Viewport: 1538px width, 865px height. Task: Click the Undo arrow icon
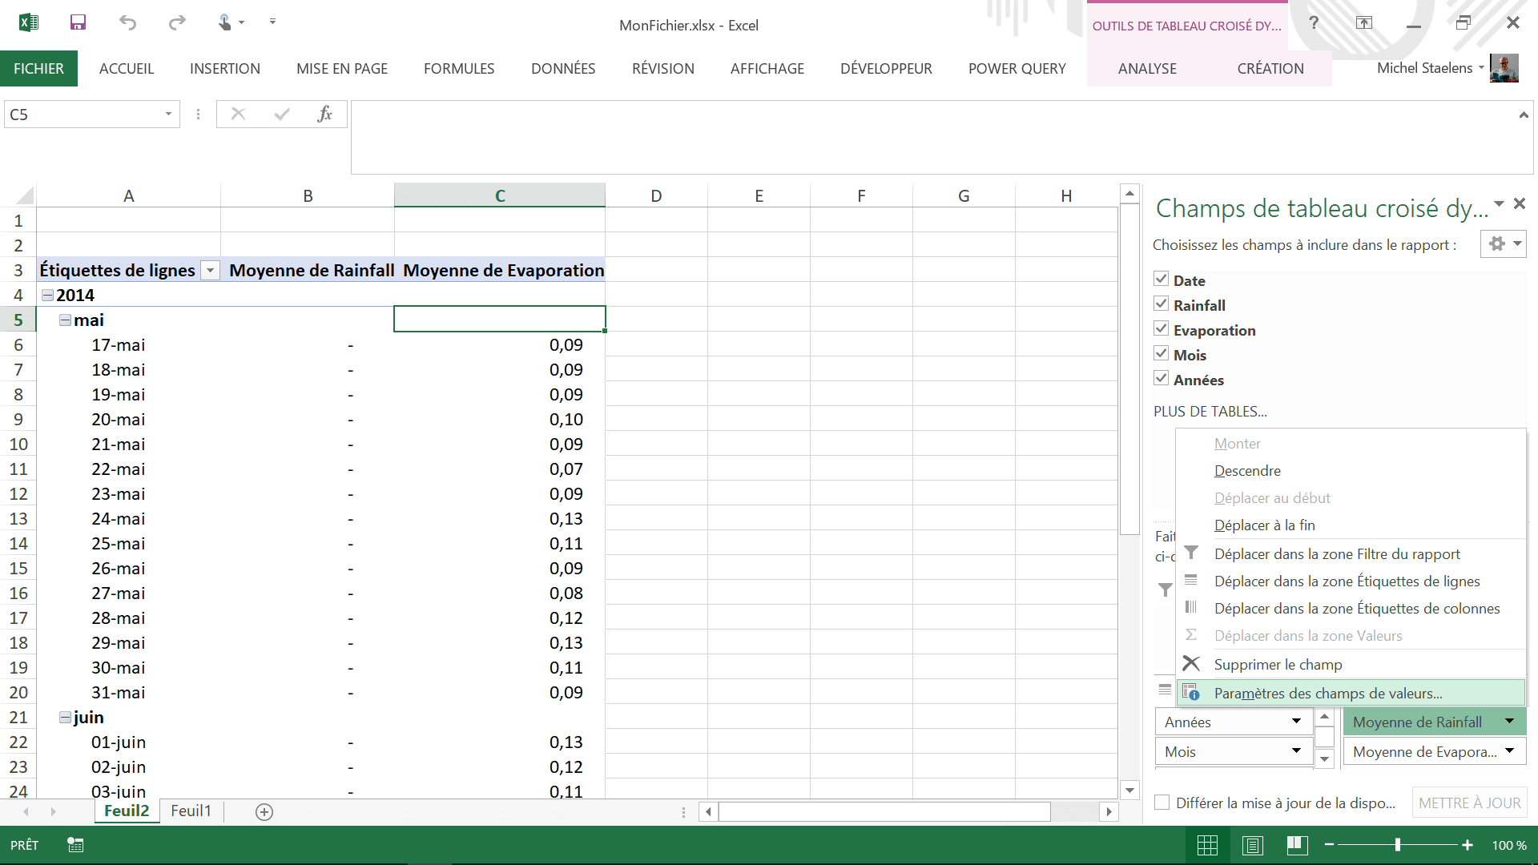[x=127, y=22]
